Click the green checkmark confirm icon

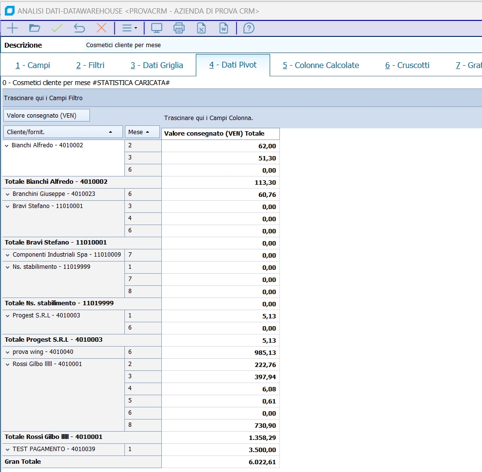coord(57,28)
